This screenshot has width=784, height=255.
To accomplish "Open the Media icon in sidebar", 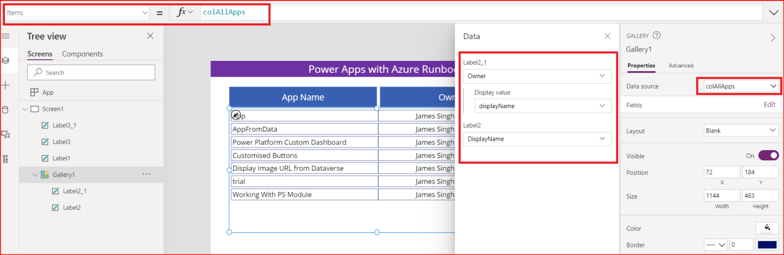I will (x=5, y=134).
